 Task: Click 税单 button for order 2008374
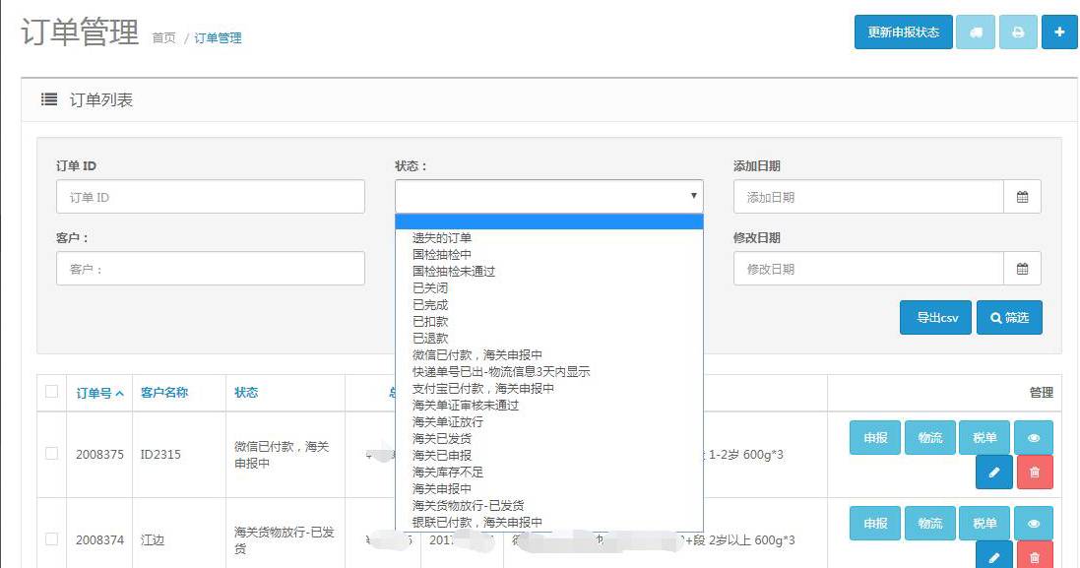(x=985, y=524)
